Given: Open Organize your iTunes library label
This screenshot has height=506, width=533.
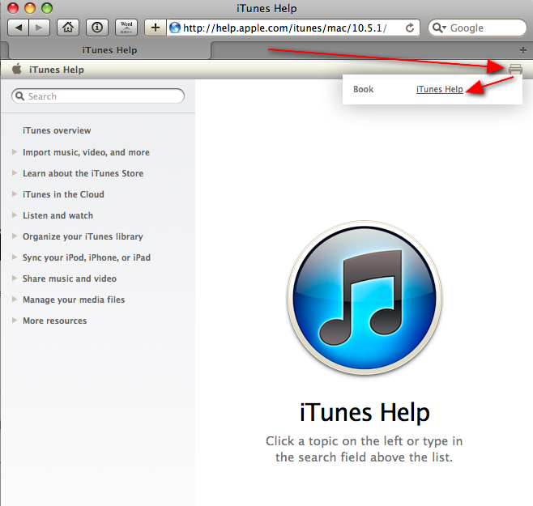Looking at the screenshot, I should pos(83,236).
